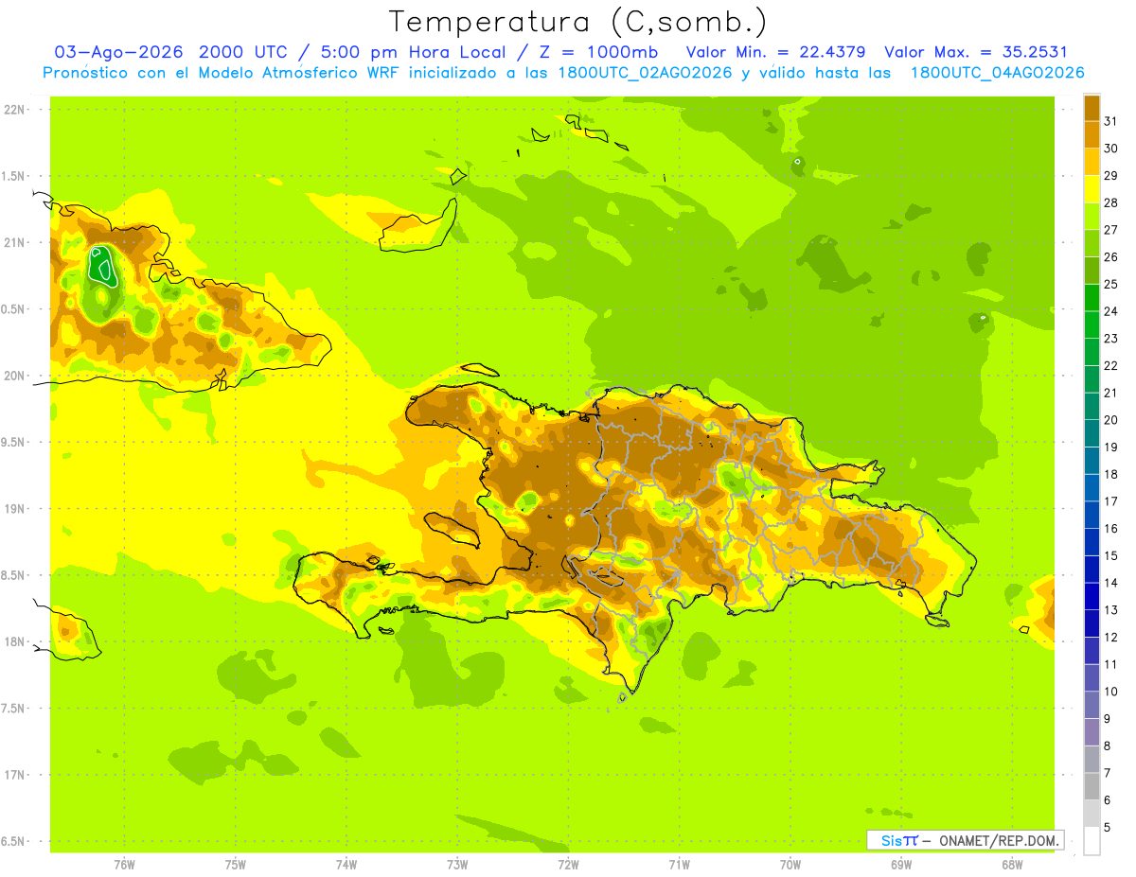Click the '17N' latitude label

coord(13,775)
